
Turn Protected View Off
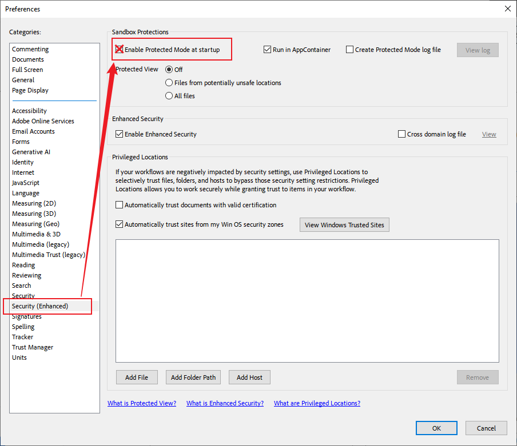pos(169,69)
